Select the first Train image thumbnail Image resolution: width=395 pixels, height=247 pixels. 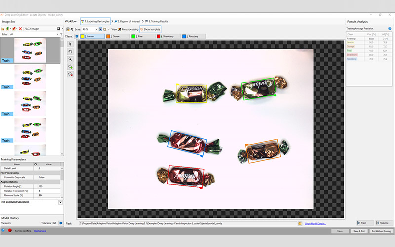click(x=30, y=50)
